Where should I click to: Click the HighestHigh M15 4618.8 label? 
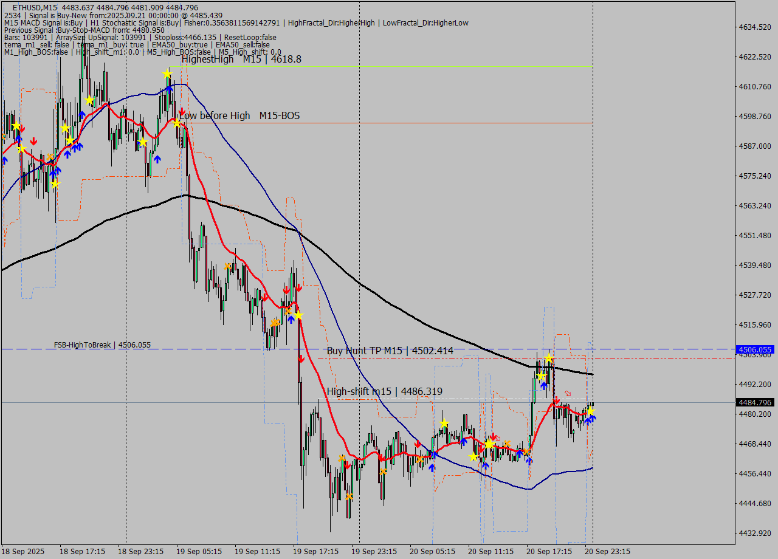coord(241,60)
